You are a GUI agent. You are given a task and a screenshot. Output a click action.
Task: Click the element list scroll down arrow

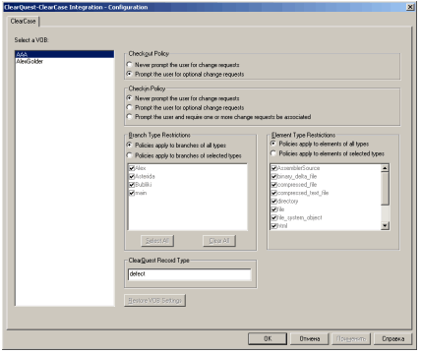click(385, 225)
